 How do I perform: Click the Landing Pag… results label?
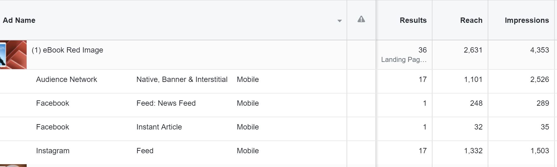pos(404,60)
